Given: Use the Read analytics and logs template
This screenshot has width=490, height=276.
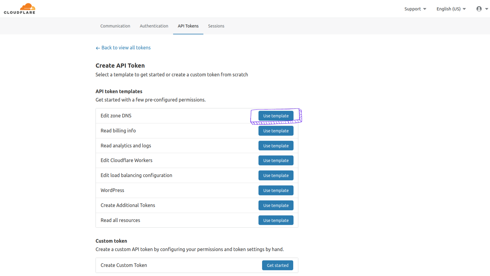Looking at the screenshot, I should pyautogui.click(x=276, y=145).
